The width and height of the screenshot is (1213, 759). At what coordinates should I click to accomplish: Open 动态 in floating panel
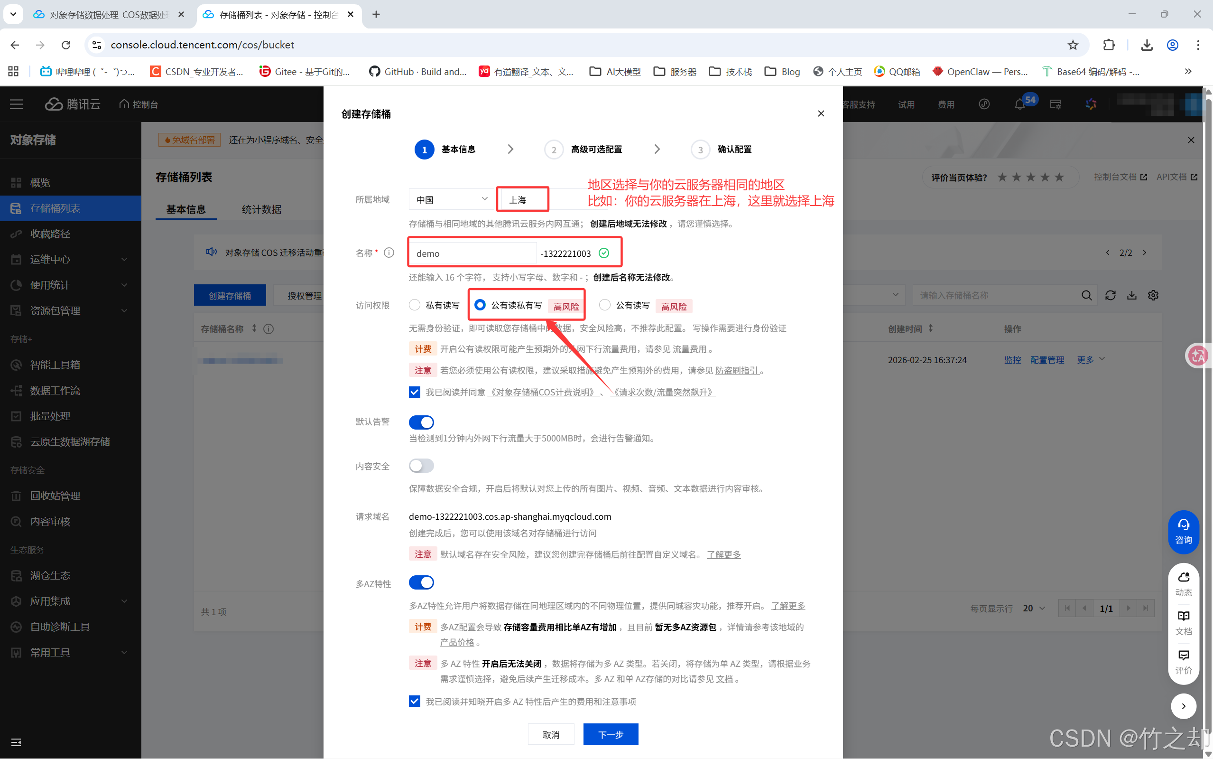[x=1184, y=584]
